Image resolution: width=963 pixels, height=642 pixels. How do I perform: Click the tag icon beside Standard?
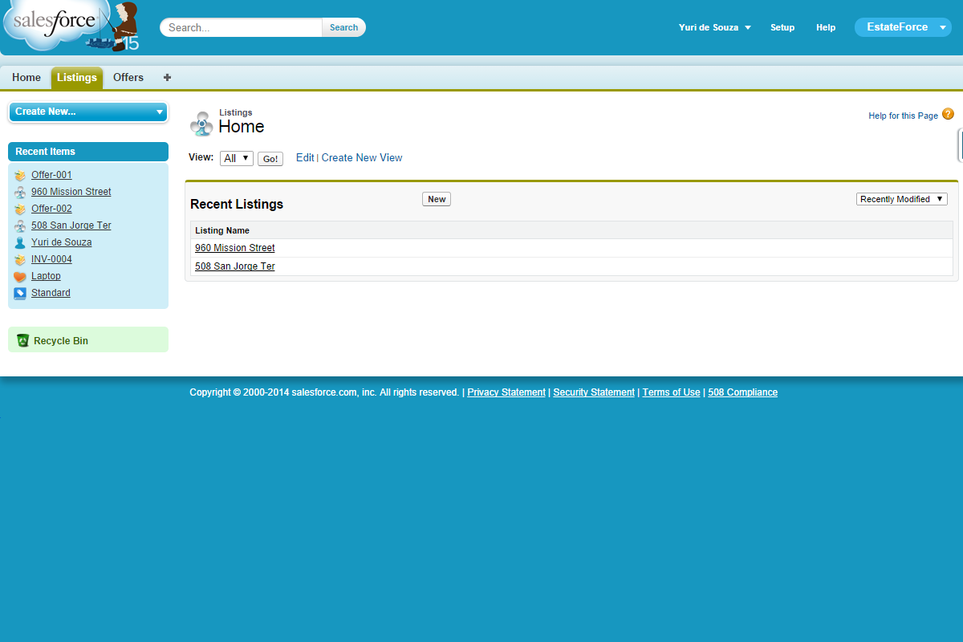20,293
